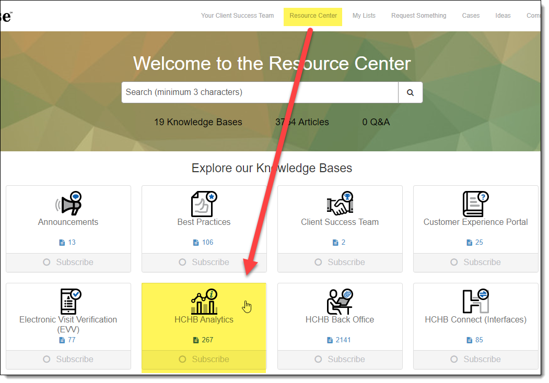549x383 pixels.
Task: Open the Resource Center tab
Action: [x=313, y=16]
